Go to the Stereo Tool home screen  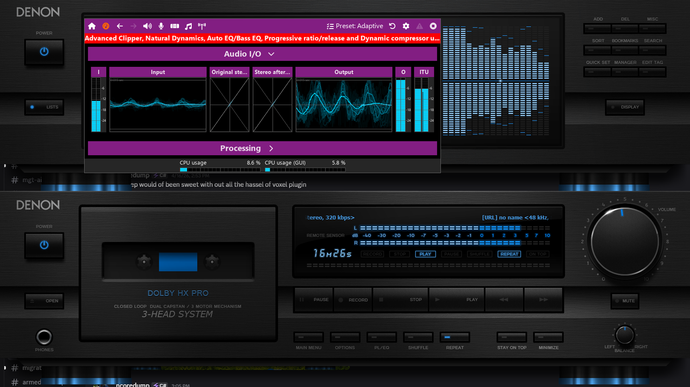point(92,26)
